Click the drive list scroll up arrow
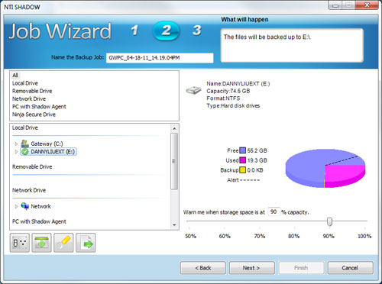382x284 pixels. 174,128
